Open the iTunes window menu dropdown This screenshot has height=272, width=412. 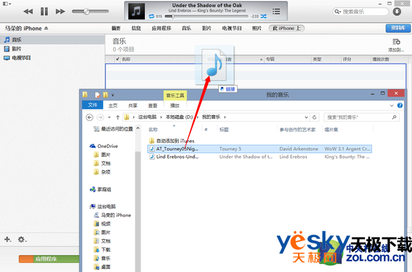(7, 4)
